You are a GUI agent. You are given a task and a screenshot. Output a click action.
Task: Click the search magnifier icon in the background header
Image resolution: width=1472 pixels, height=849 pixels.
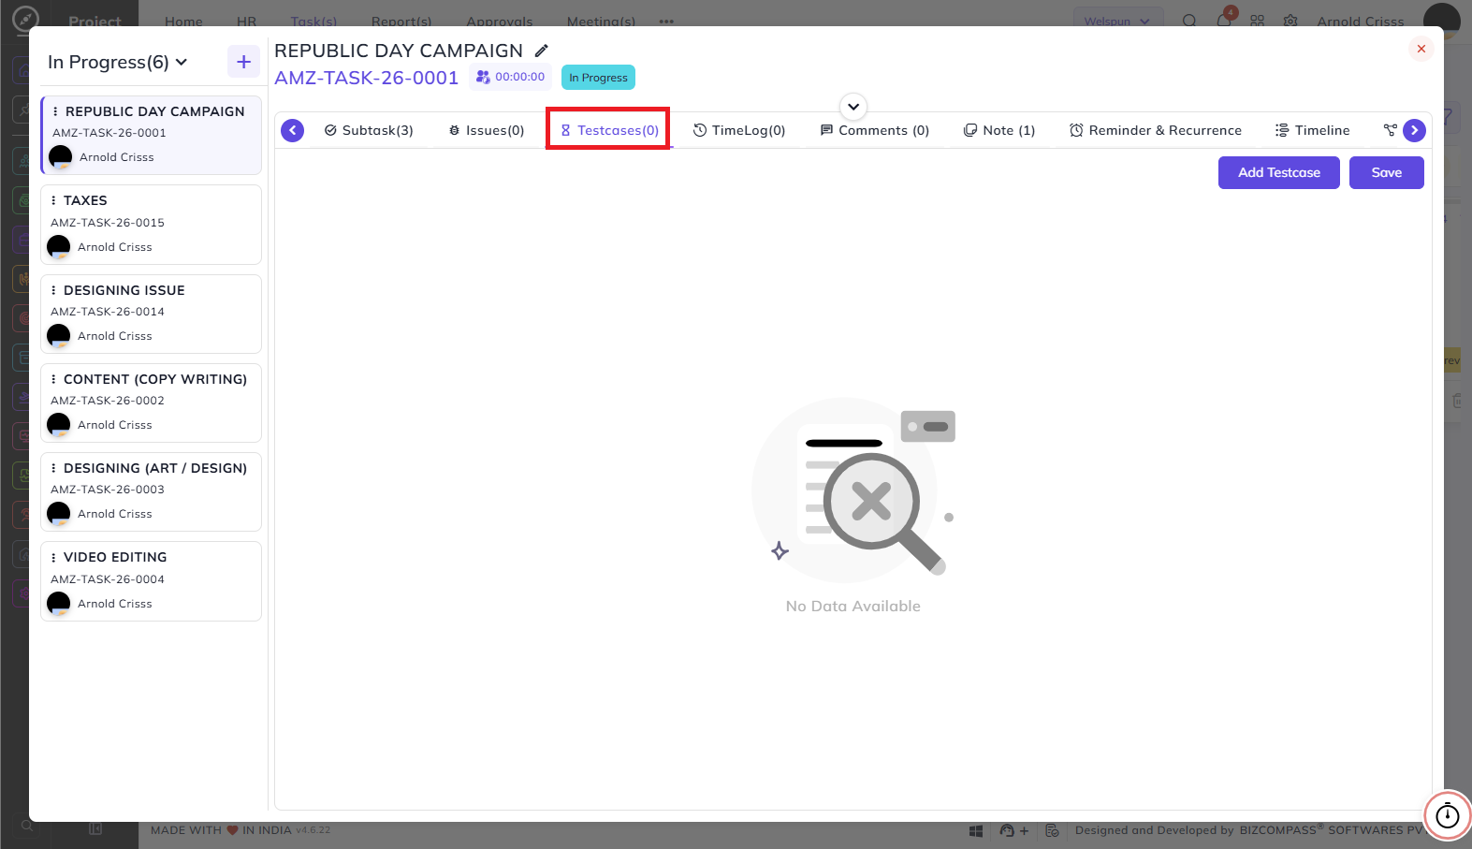(1189, 21)
